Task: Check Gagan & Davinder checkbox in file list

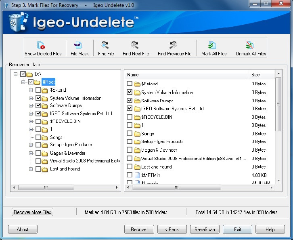Action: click(130, 150)
